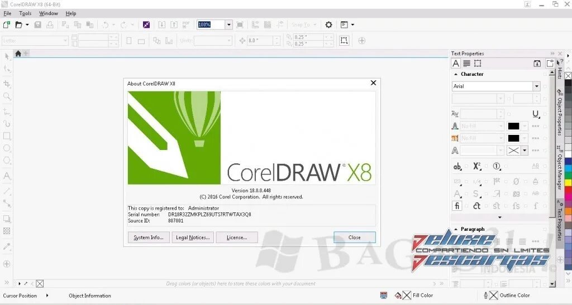Image resolution: width=572 pixels, height=305 pixels.
Task: Click the zoom level 100% field
Action: coord(211,25)
